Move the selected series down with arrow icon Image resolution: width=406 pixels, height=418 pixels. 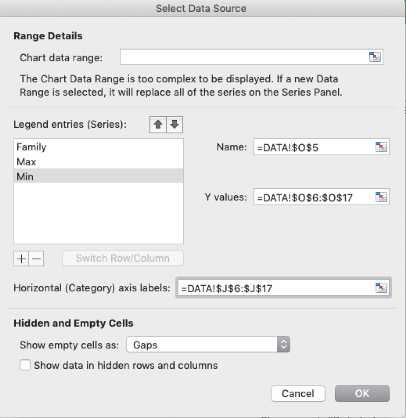click(x=174, y=124)
